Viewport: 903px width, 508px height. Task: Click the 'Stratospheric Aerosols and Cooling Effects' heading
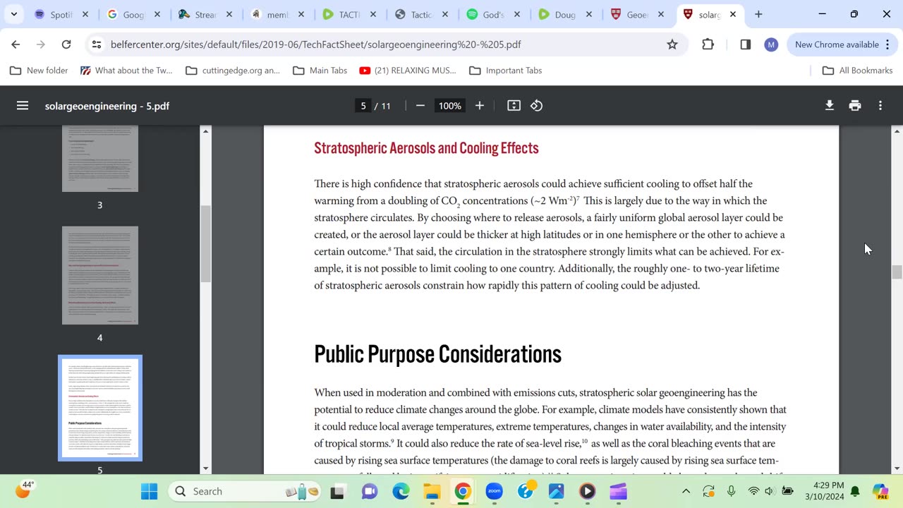(x=426, y=148)
